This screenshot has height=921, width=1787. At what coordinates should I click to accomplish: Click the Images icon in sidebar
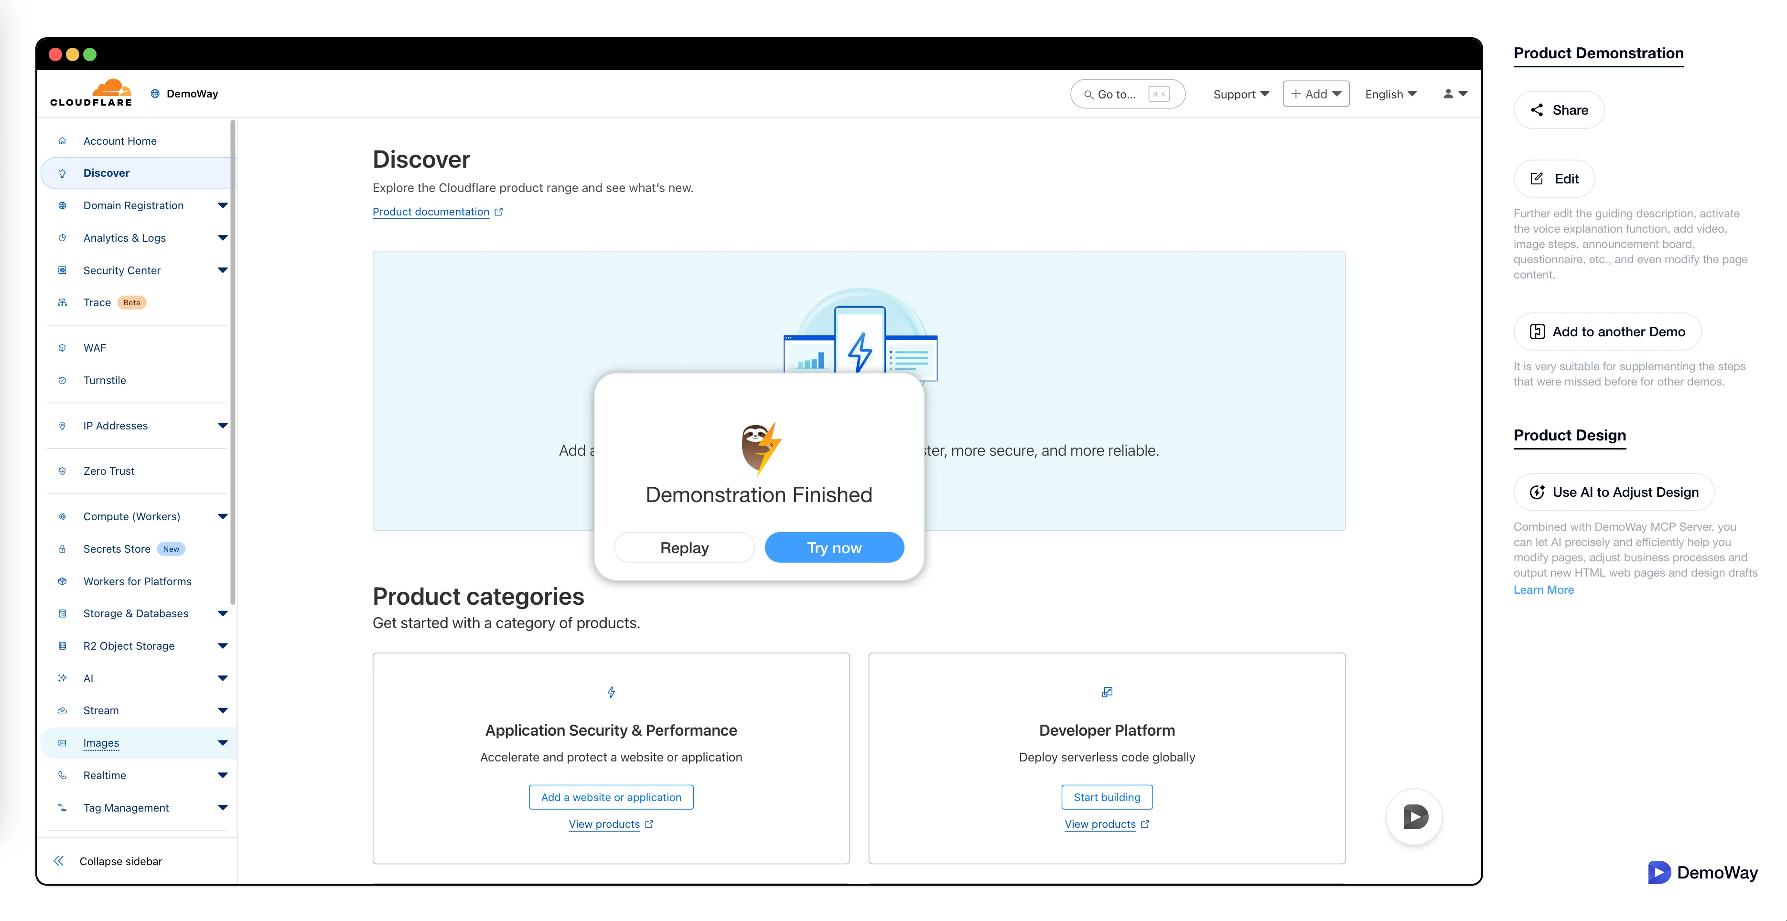(x=63, y=743)
